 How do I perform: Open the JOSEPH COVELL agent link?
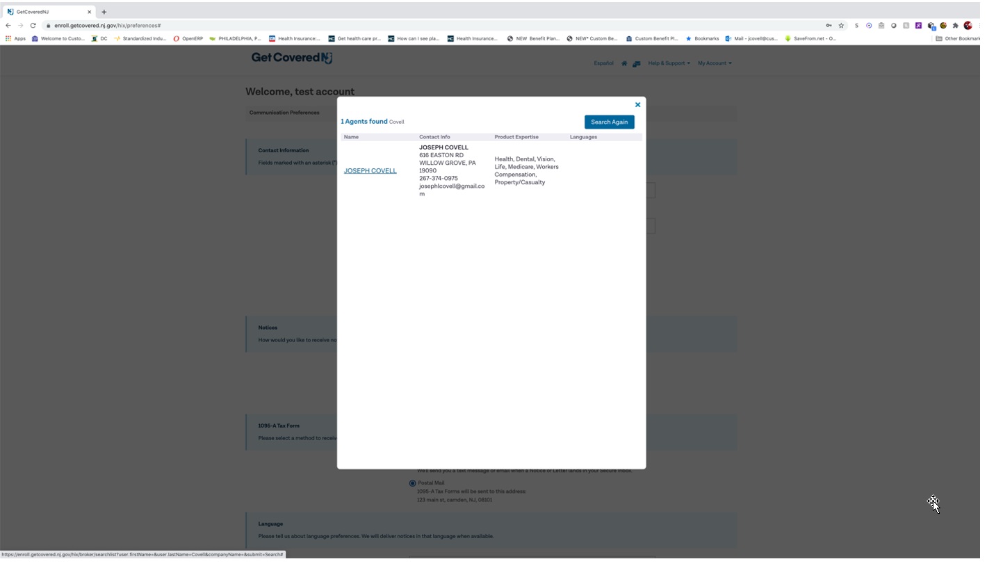coord(370,170)
